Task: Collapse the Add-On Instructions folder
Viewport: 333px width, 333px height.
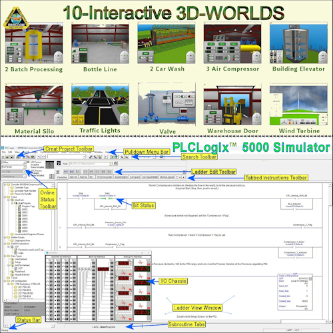Action: pyautogui.click(x=5, y=244)
